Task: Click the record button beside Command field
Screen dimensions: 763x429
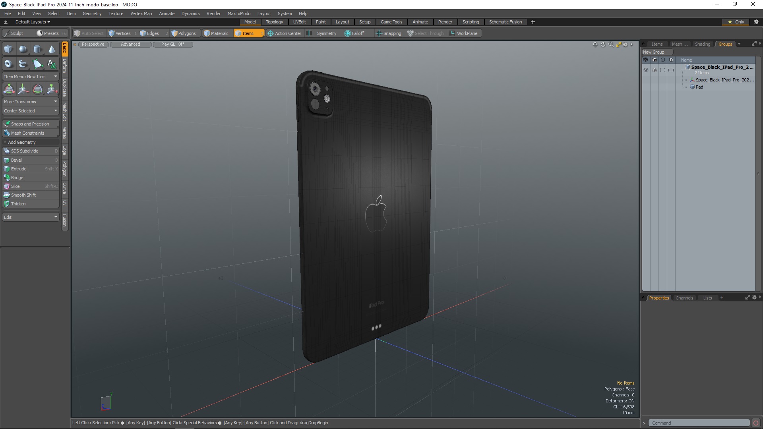Action: pyautogui.click(x=756, y=423)
